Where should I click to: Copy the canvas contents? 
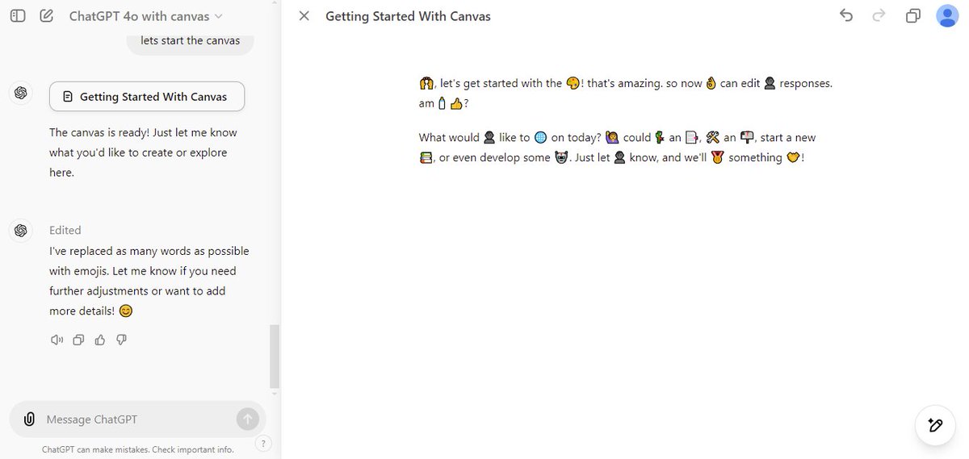click(x=913, y=16)
